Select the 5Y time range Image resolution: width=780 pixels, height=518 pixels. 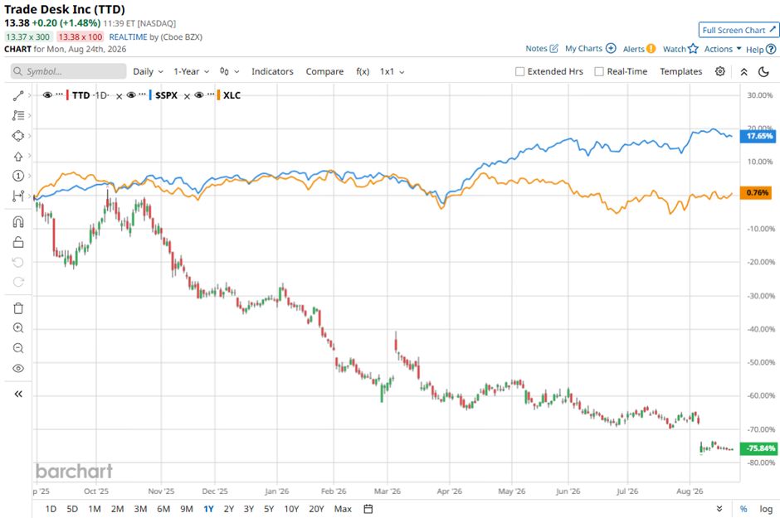[x=269, y=509]
